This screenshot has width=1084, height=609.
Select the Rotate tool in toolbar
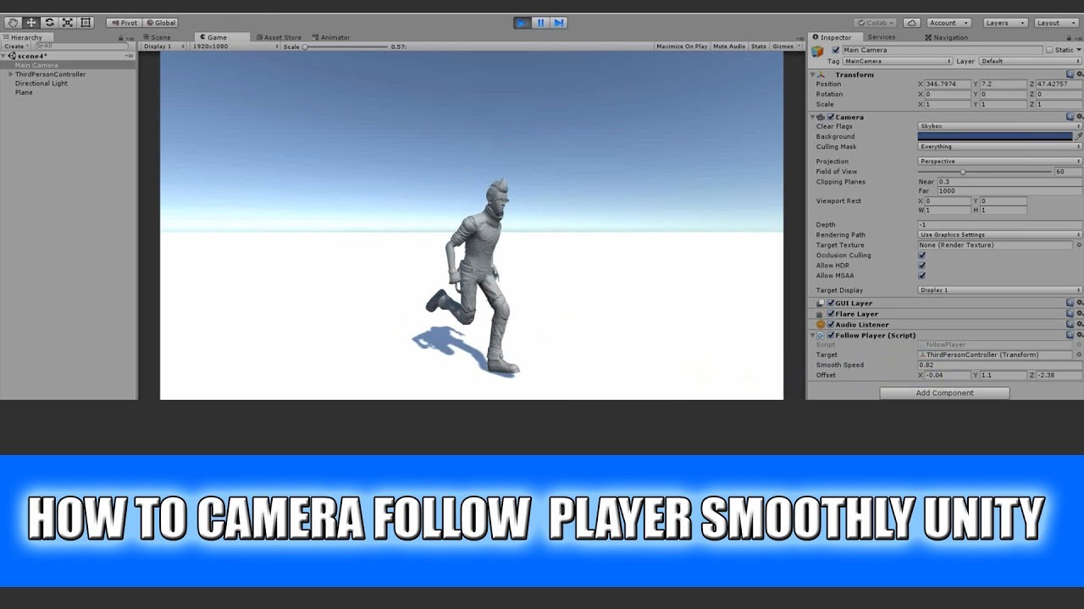click(x=49, y=23)
